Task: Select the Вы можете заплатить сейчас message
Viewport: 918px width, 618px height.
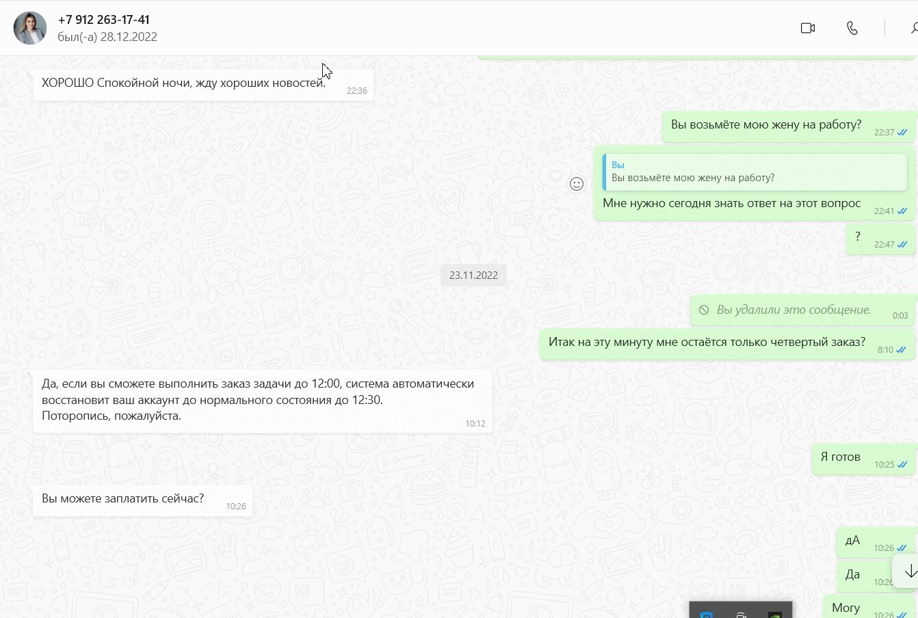Action: pos(123,498)
